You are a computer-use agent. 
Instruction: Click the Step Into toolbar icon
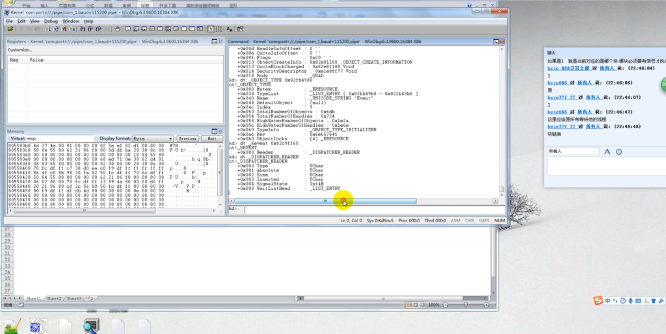point(83,29)
